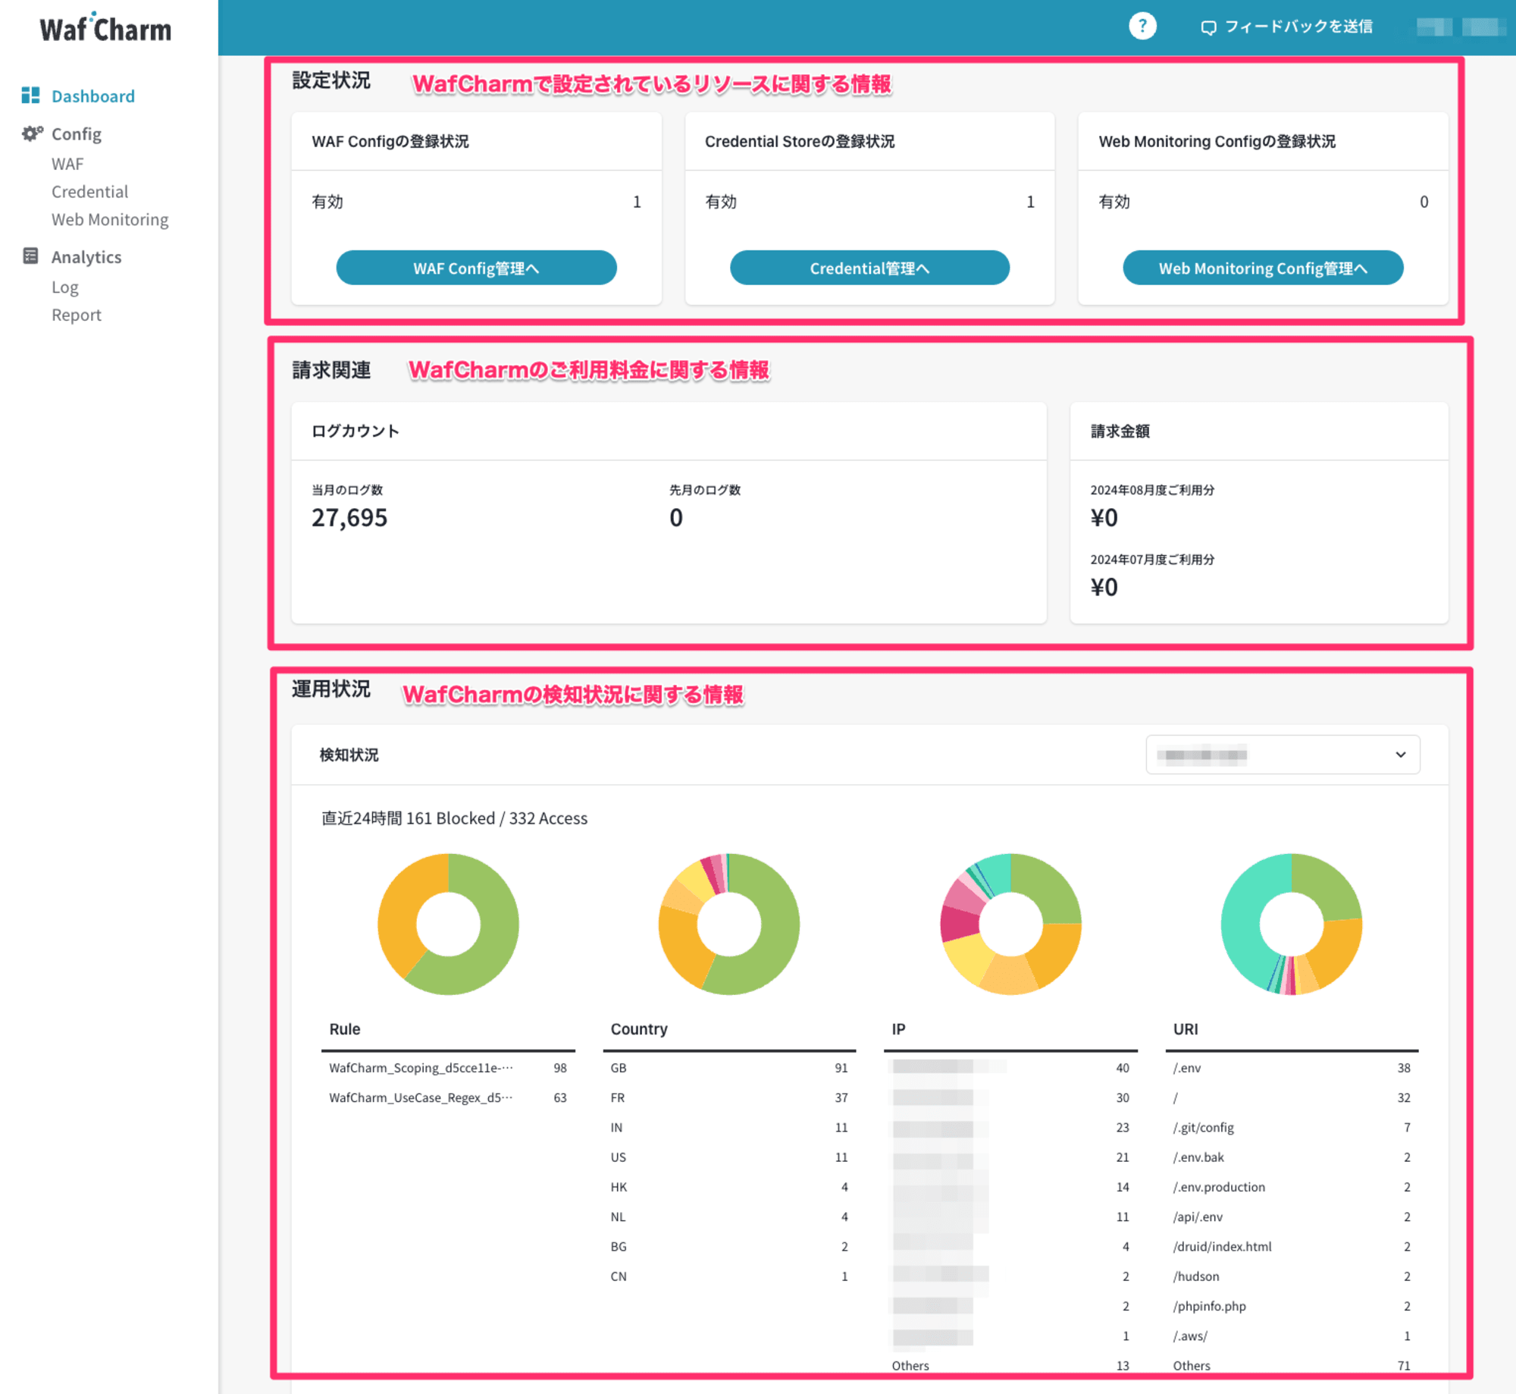Click the Analytics list icon
Screen dimensions: 1516x1394
30,256
